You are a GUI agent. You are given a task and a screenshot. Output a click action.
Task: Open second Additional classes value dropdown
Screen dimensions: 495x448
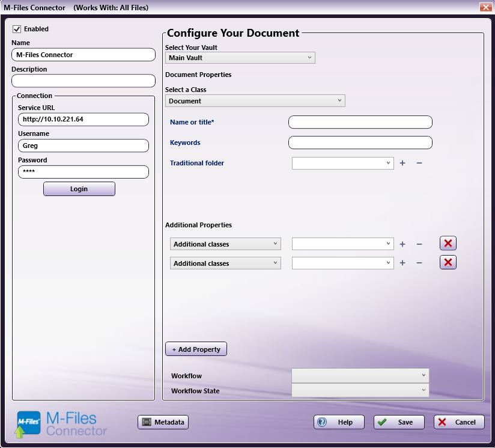coord(343,263)
